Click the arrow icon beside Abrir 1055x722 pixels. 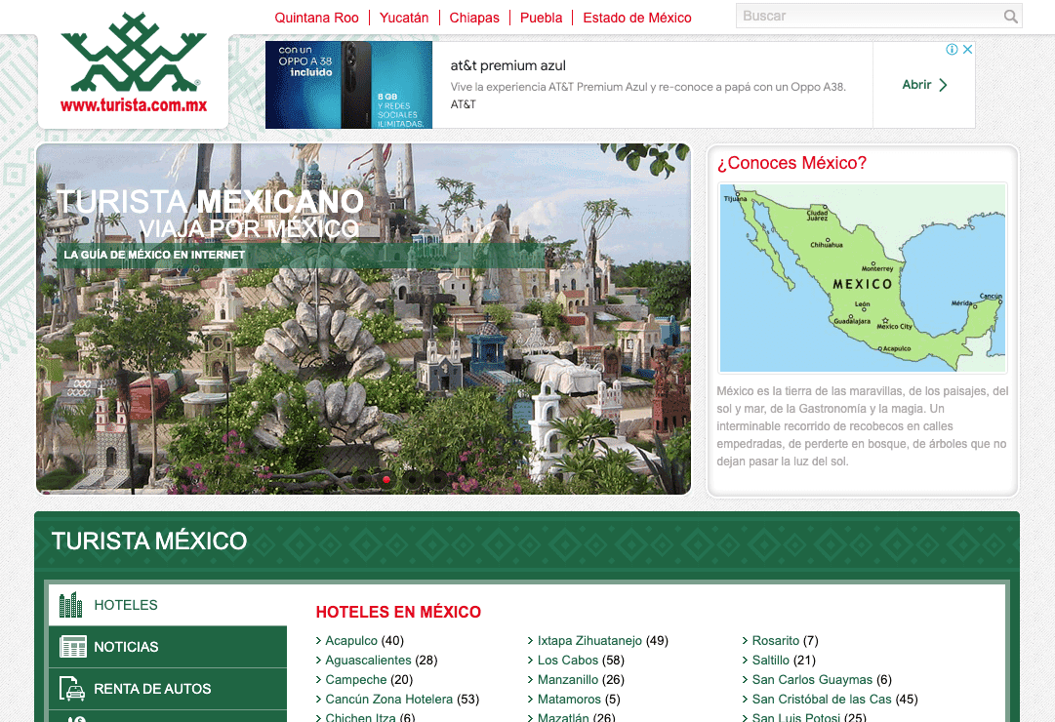[942, 85]
